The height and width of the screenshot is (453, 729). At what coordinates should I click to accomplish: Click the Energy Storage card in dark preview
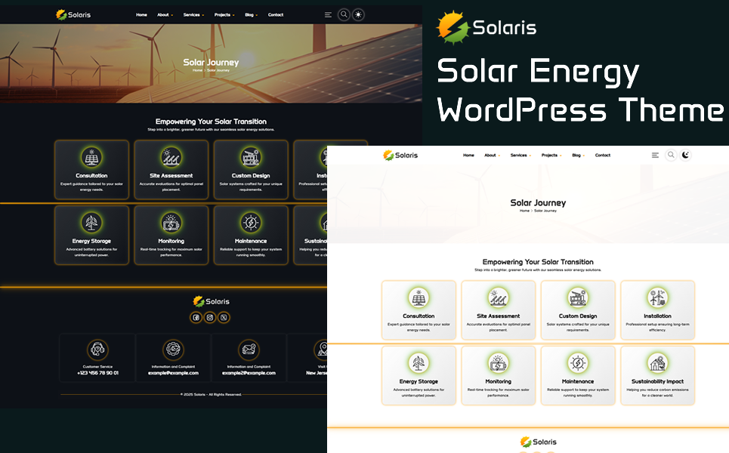coord(91,235)
